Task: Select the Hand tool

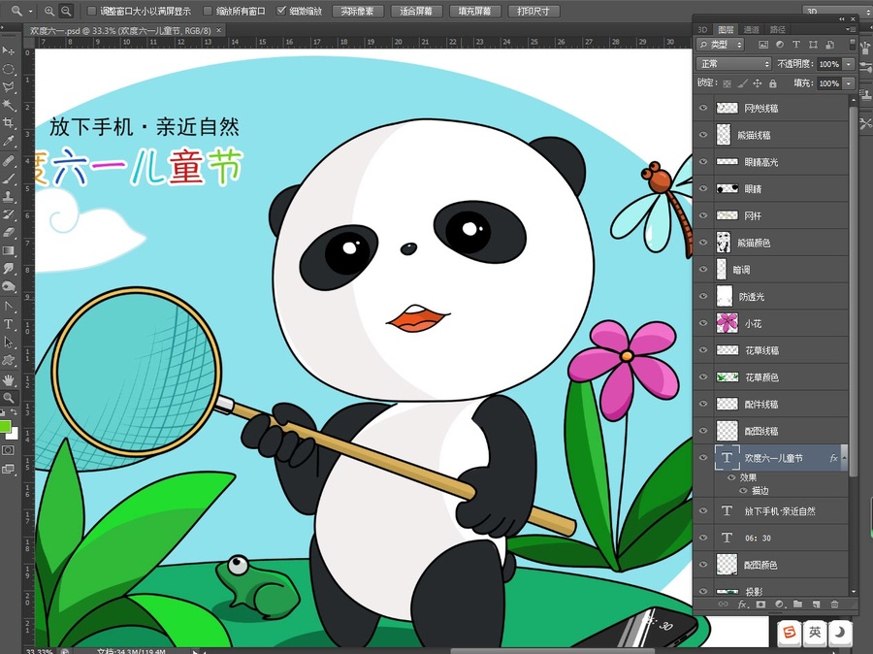Action: tap(9, 380)
